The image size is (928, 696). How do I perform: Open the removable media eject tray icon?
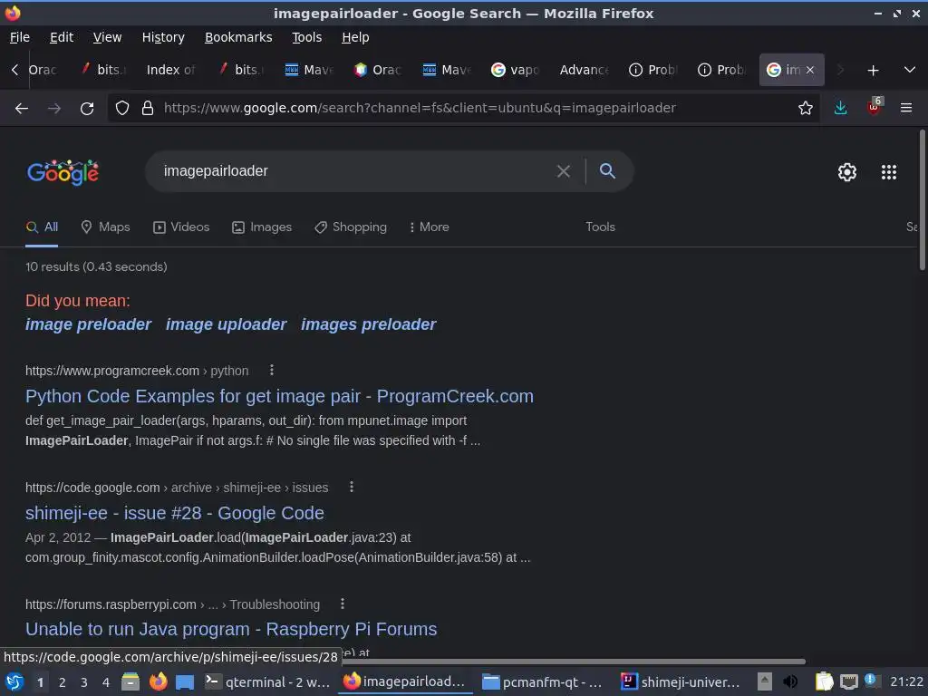pyautogui.click(x=765, y=681)
